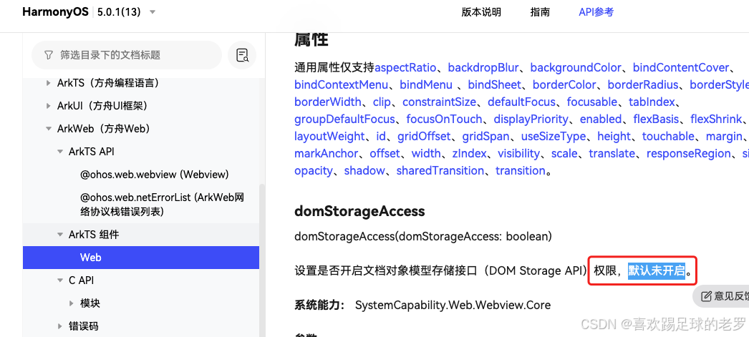Expand the ArkTS（方舟编程语言）tree node

click(48, 83)
